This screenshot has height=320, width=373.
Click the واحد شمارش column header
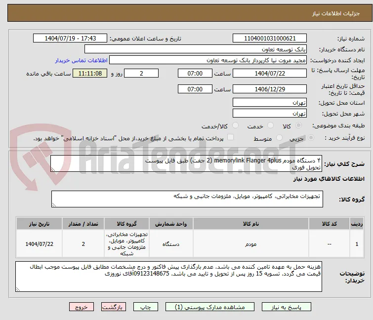171,224
